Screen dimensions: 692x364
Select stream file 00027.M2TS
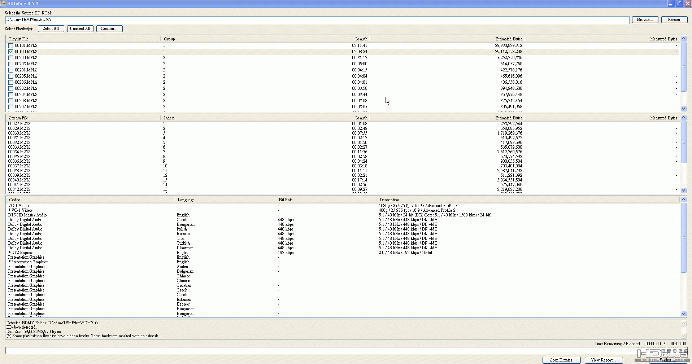tap(343, 124)
